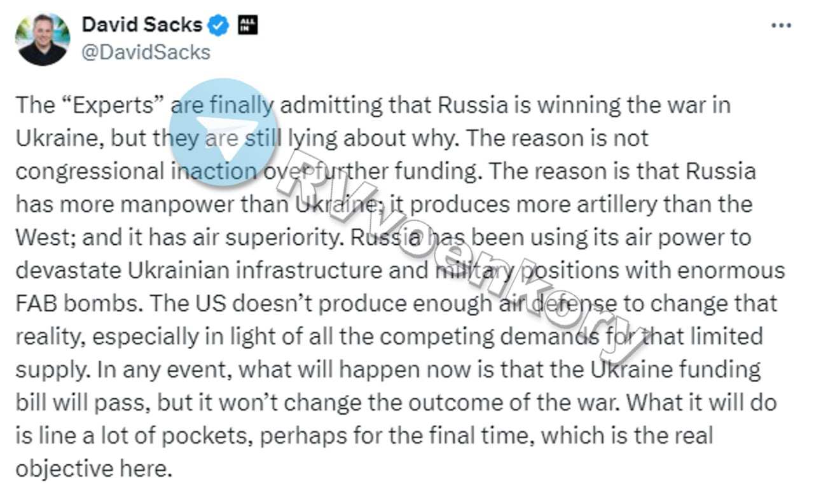Screen dimensions: 814x489
Task: Open the @DavidSacks handle link
Action: pyautogui.click(x=146, y=52)
